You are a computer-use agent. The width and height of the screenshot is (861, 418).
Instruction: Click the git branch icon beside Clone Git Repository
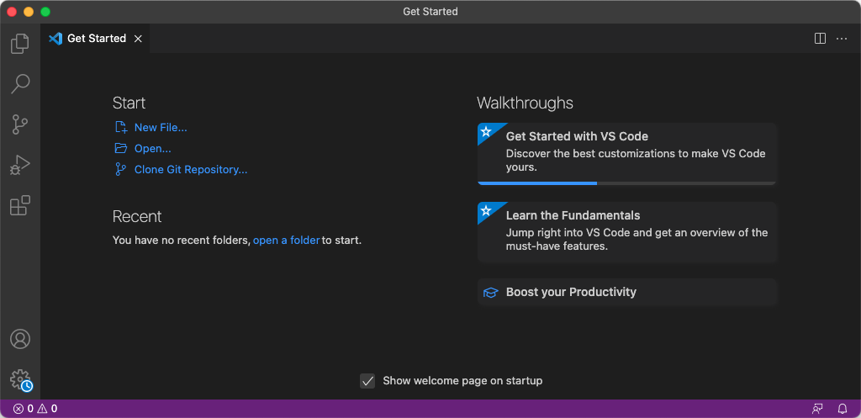[x=121, y=169]
